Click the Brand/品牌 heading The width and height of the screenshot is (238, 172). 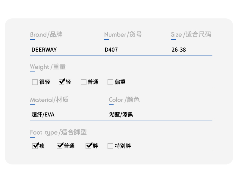point(46,34)
